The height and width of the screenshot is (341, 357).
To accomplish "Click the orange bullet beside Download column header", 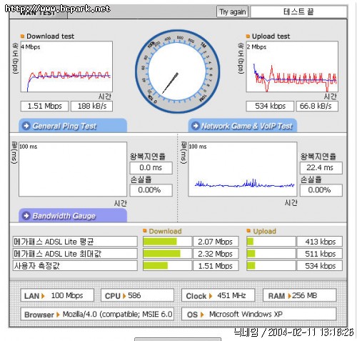I will tap(145, 231).
